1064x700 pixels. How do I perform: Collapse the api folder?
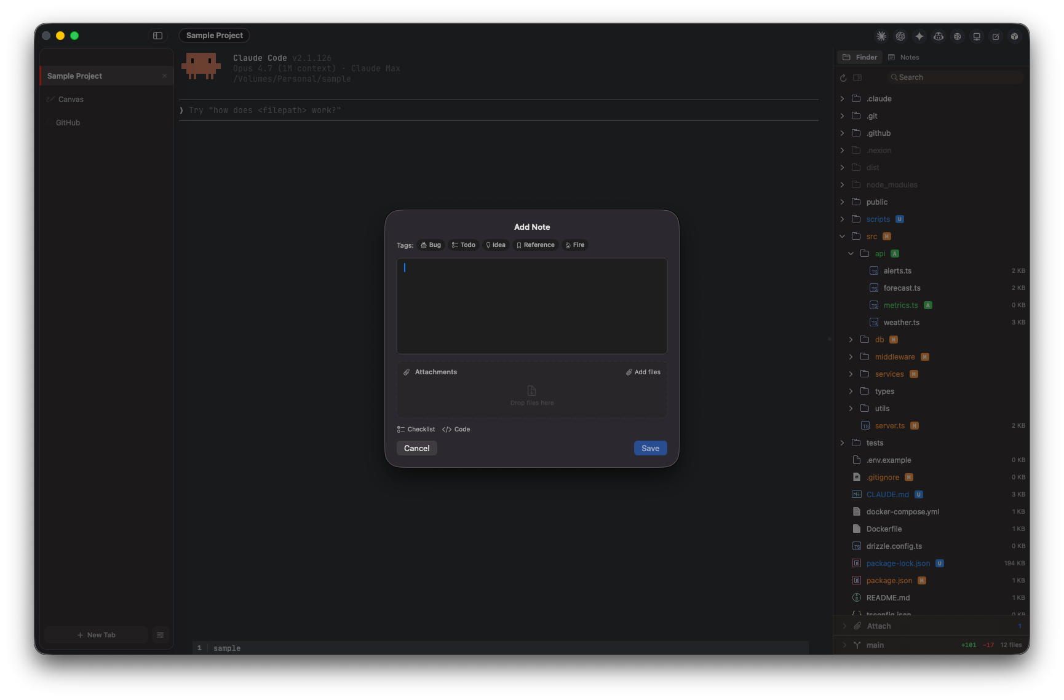[851, 253]
